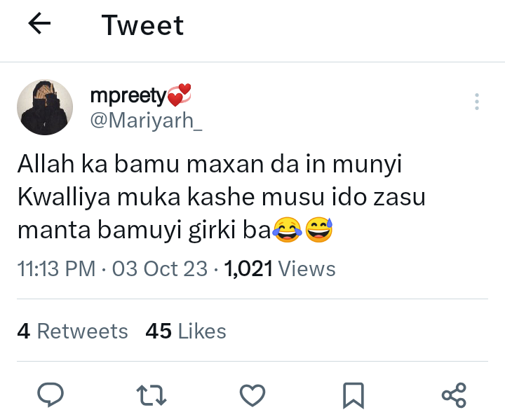Screen dimensions: 505x417
Task: Click the 03 Oct 23 date
Action: (160, 268)
